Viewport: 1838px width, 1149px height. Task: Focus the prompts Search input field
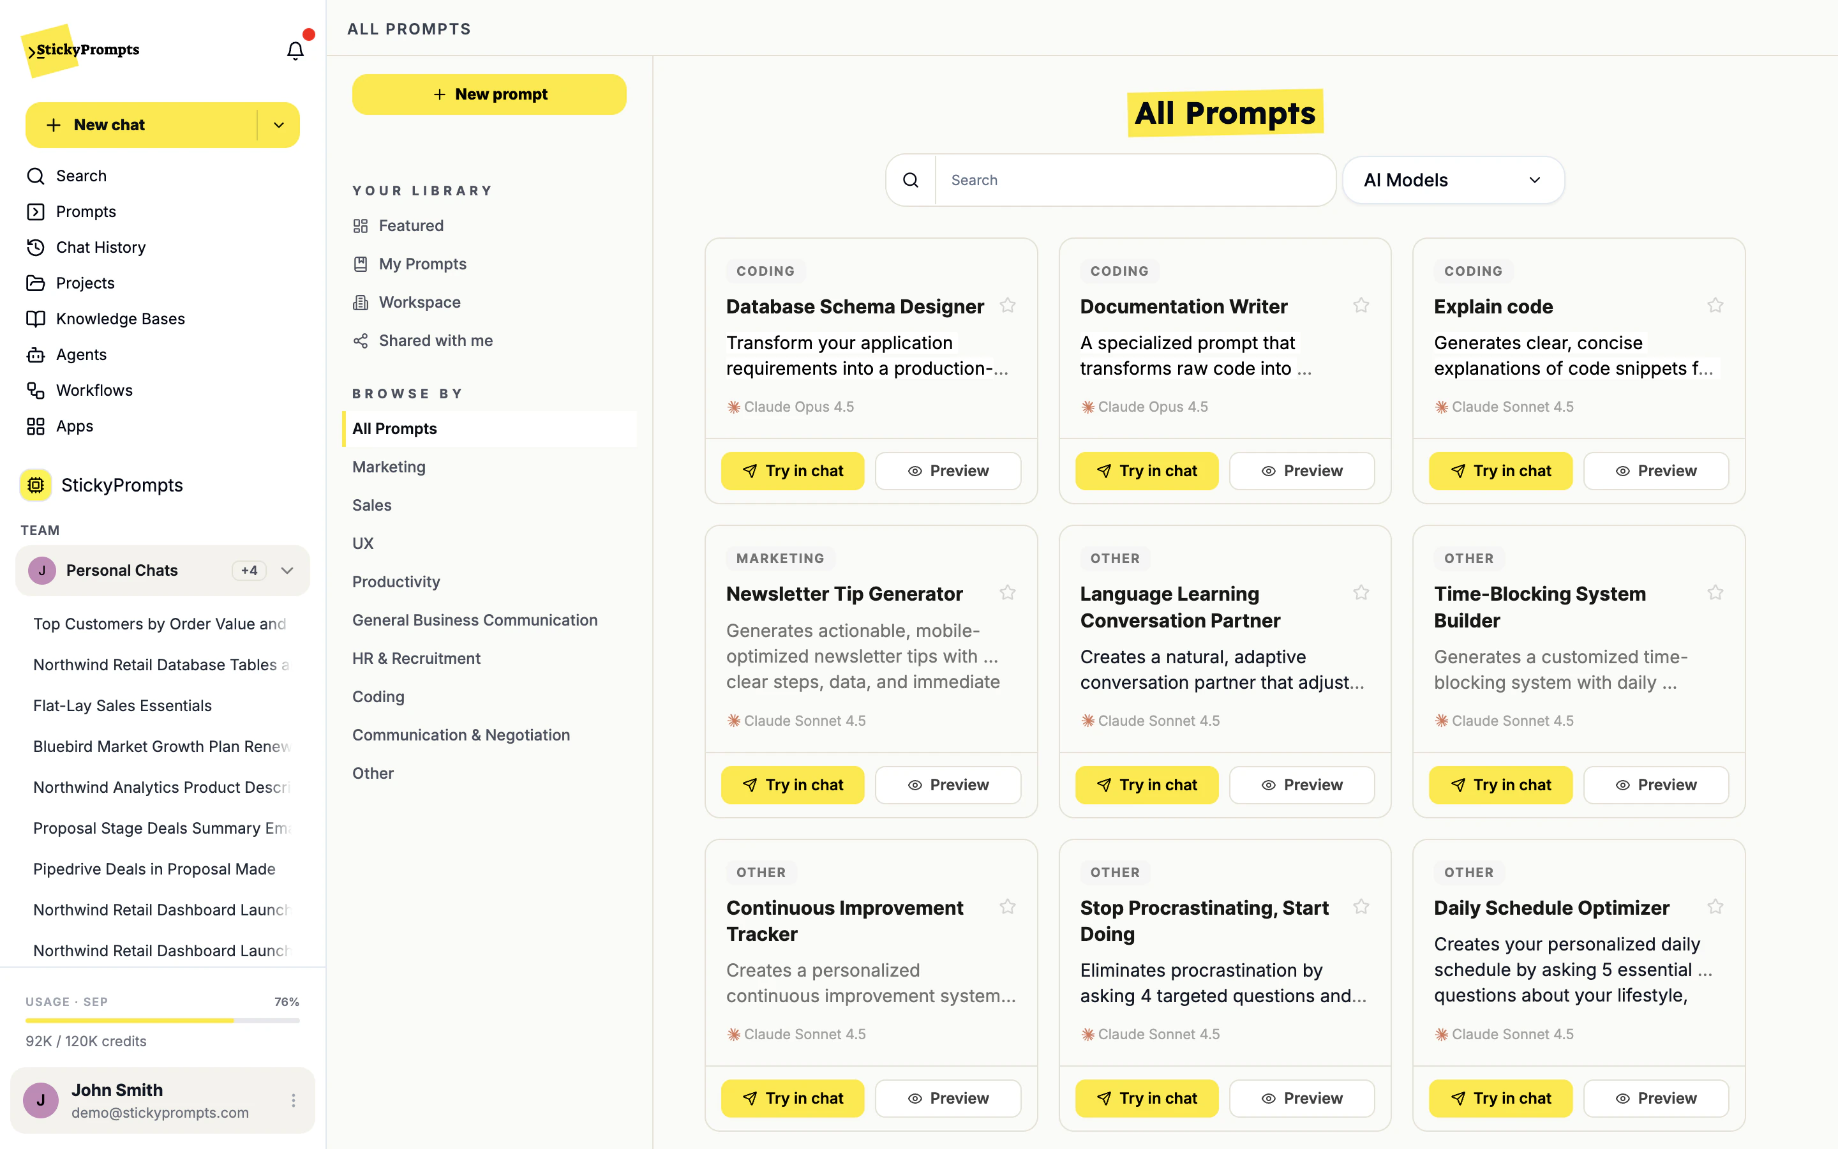point(1135,180)
